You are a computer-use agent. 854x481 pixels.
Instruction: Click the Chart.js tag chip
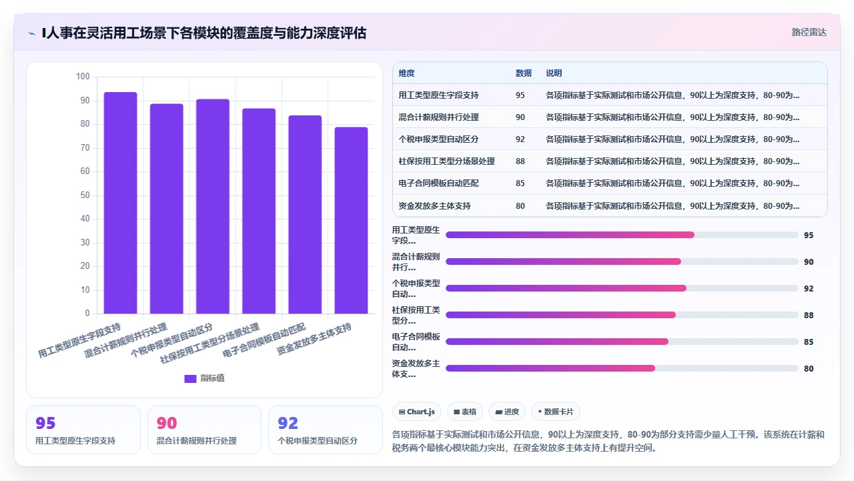click(x=417, y=412)
